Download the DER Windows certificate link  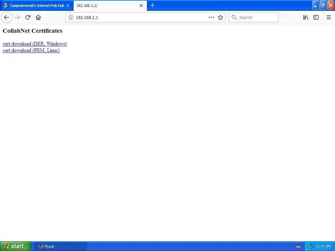click(35, 44)
